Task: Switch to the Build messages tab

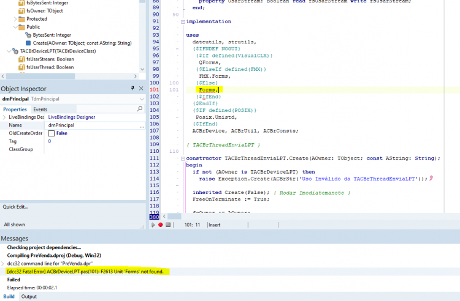Action: pos(9,297)
